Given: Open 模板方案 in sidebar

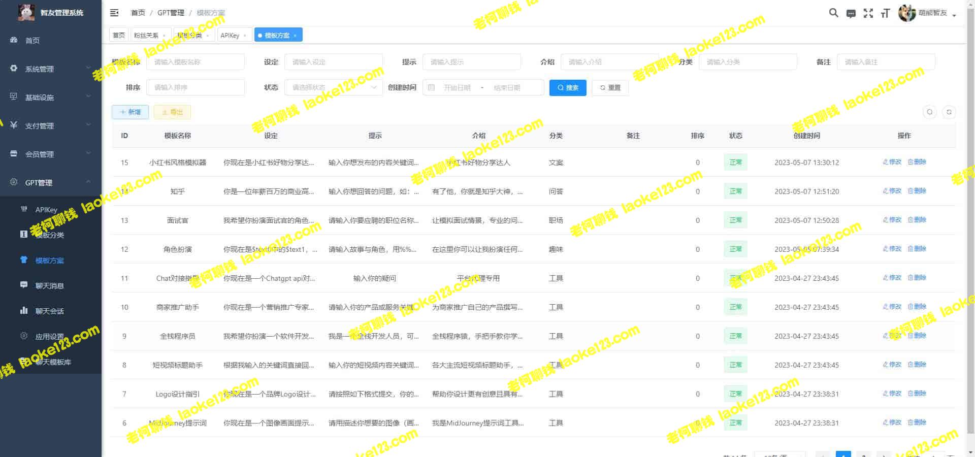Looking at the screenshot, I should (x=50, y=260).
